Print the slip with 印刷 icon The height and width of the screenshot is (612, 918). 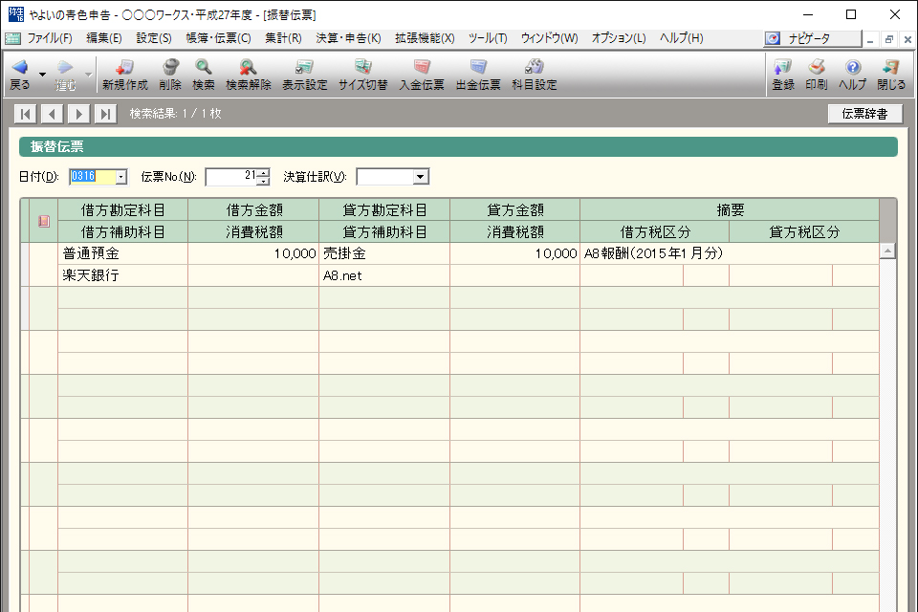(x=816, y=75)
